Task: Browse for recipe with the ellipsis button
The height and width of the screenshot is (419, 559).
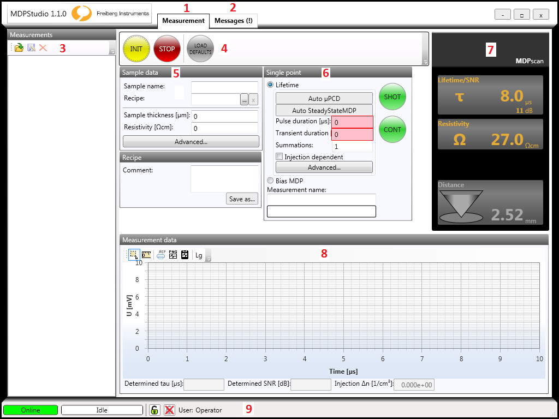Action: [244, 99]
